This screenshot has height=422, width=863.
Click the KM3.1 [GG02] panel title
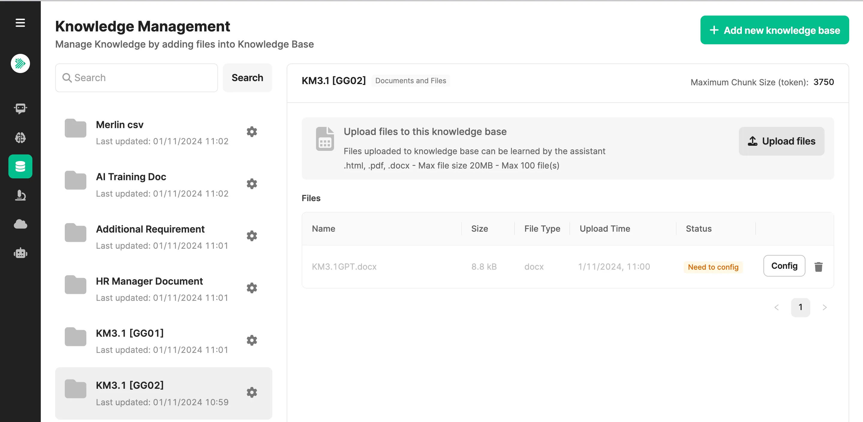click(x=333, y=81)
